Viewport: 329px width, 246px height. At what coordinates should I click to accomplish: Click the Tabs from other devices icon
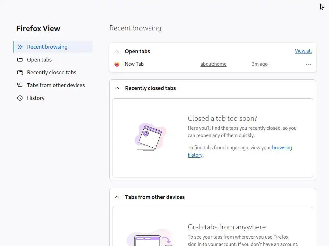click(20, 85)
